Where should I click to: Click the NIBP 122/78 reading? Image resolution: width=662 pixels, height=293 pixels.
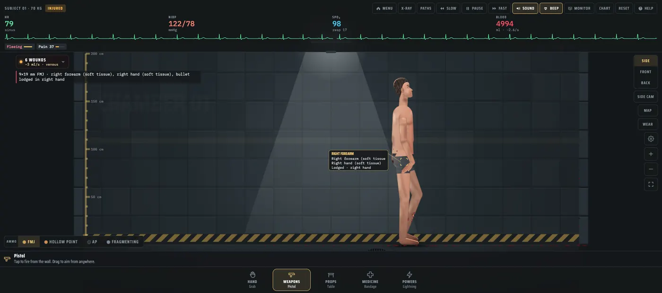click(x=181, y=24)
